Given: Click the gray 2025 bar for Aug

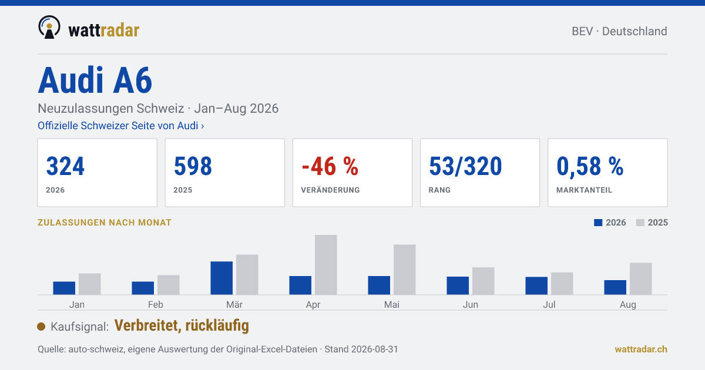Looking at the screenshot, I should tap(641, 278).
